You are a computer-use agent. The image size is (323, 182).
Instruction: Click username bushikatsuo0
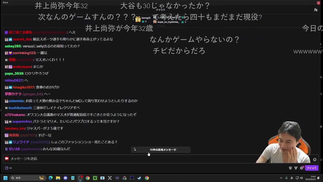click(20, 108)
